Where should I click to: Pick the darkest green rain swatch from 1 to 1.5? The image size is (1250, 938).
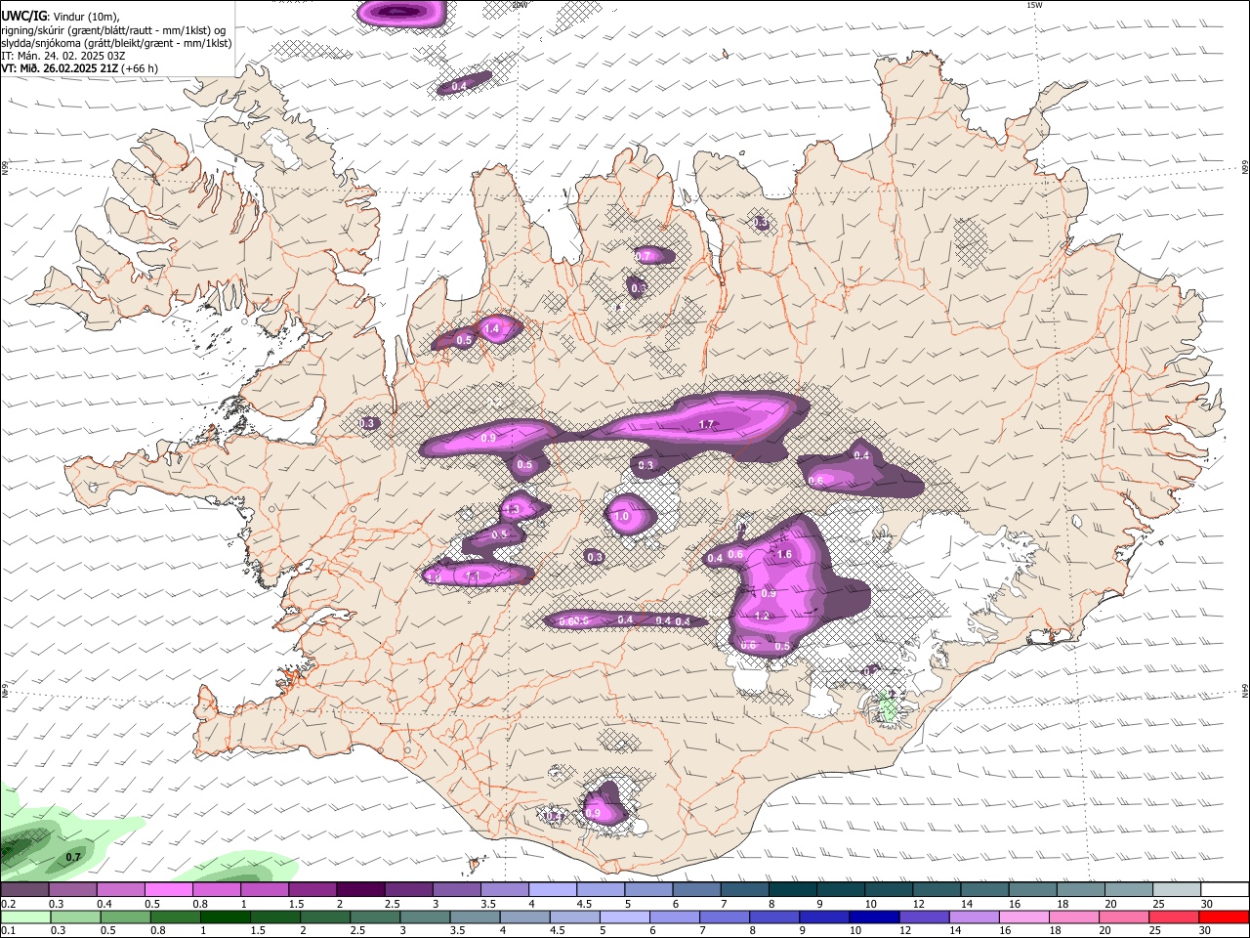click(x=225, y=917)
